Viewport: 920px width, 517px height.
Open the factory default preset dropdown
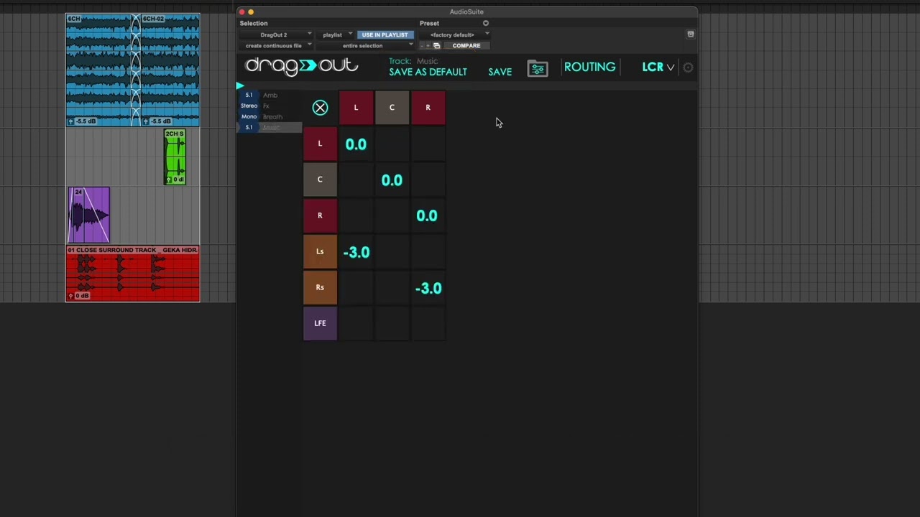[455, 34]
